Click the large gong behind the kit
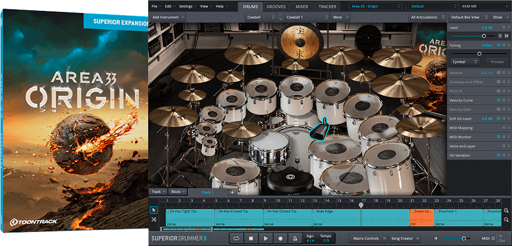This screenshot has width=512, height=246. coord(300,41)
